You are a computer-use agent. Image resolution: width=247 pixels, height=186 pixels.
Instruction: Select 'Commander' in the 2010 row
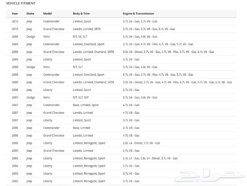point(52,22)
